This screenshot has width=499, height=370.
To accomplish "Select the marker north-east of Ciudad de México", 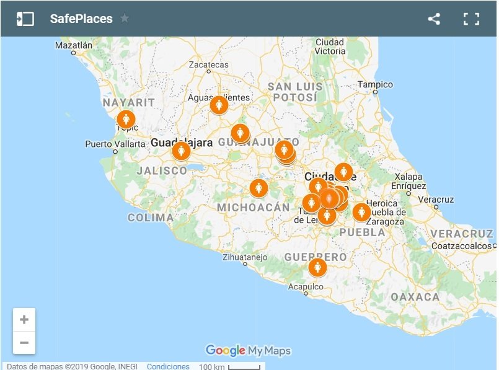I will coord(343,172).
